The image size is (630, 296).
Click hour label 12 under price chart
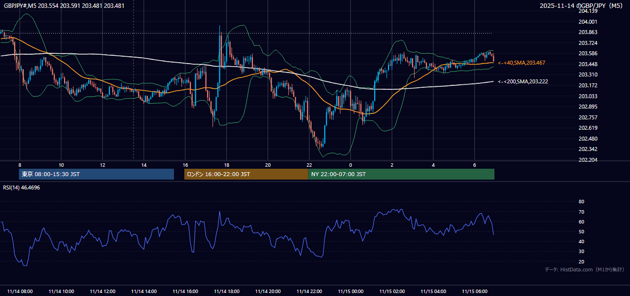[103, 165]
